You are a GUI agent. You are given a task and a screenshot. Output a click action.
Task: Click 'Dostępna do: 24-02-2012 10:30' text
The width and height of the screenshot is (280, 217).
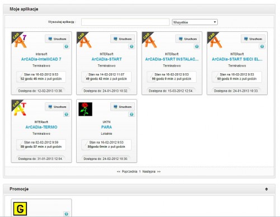click(106, 159)
